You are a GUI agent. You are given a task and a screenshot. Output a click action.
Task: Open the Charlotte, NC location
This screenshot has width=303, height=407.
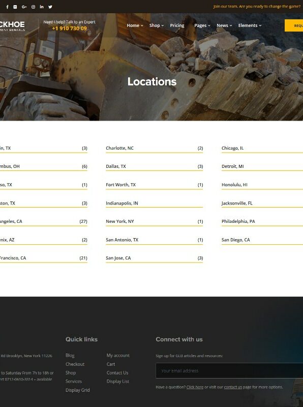(x=154, y=148)
